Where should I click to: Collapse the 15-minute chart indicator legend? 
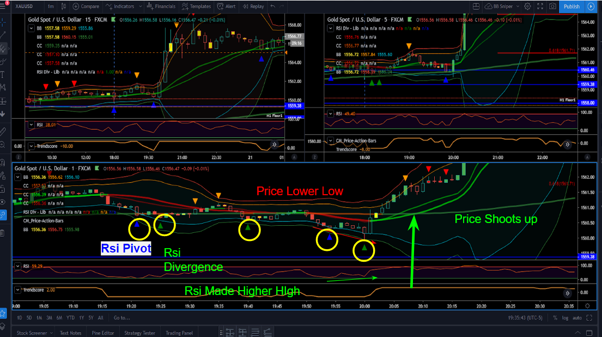click(31, 28)
